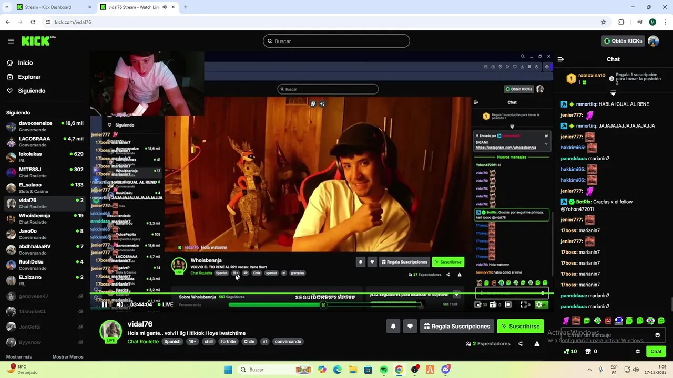The image size is (673, 378).
Task: Click Regala Suscripciones button
Action: pos(457,326)
